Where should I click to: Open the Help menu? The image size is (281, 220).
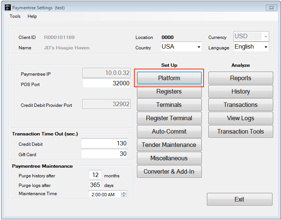click(x=32, y=16)
